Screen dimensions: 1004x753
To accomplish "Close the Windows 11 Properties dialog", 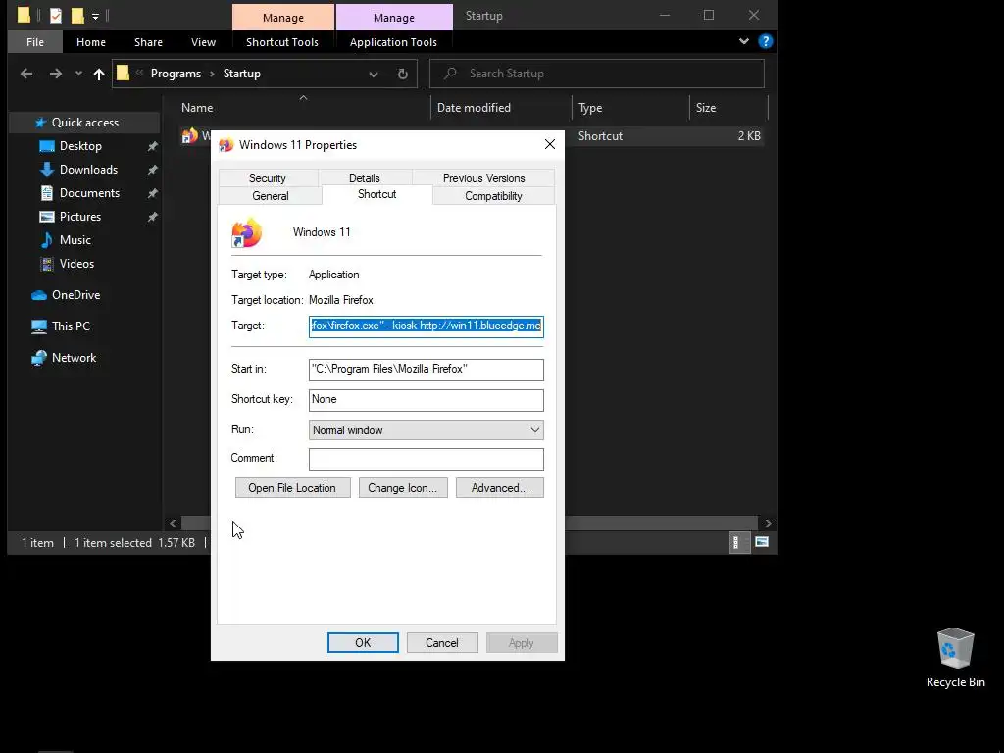I will pos(550,145).
